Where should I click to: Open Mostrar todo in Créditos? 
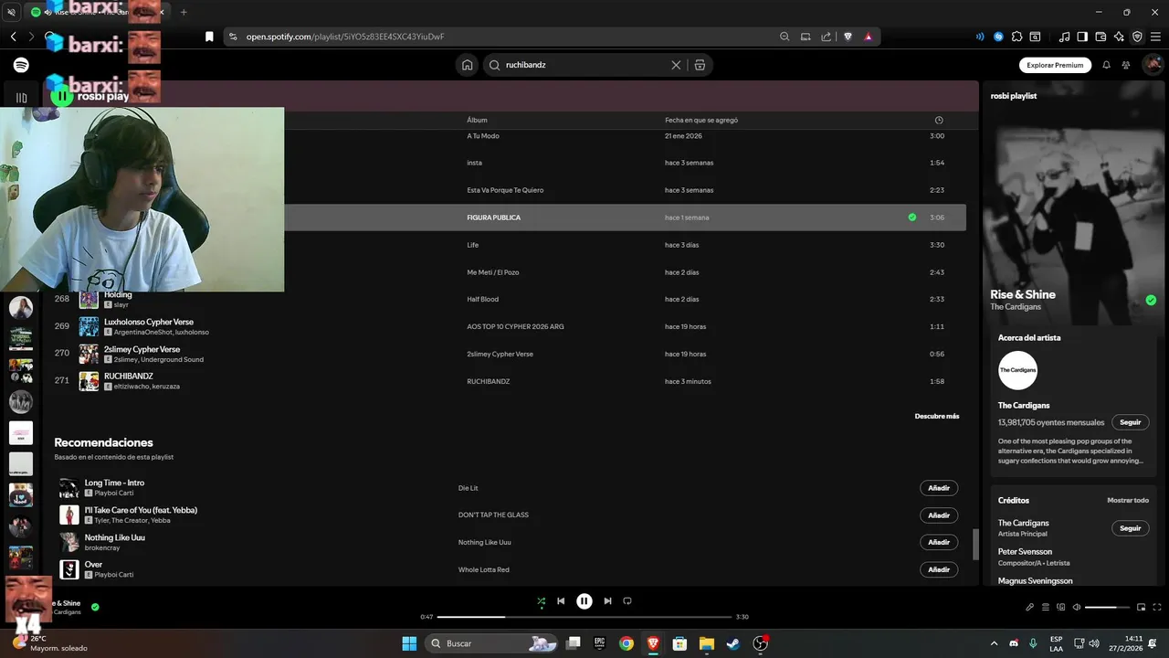[x=1128, y=501]
